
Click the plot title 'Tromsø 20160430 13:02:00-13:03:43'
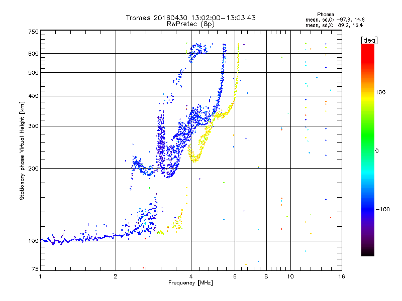pos(190,18)
